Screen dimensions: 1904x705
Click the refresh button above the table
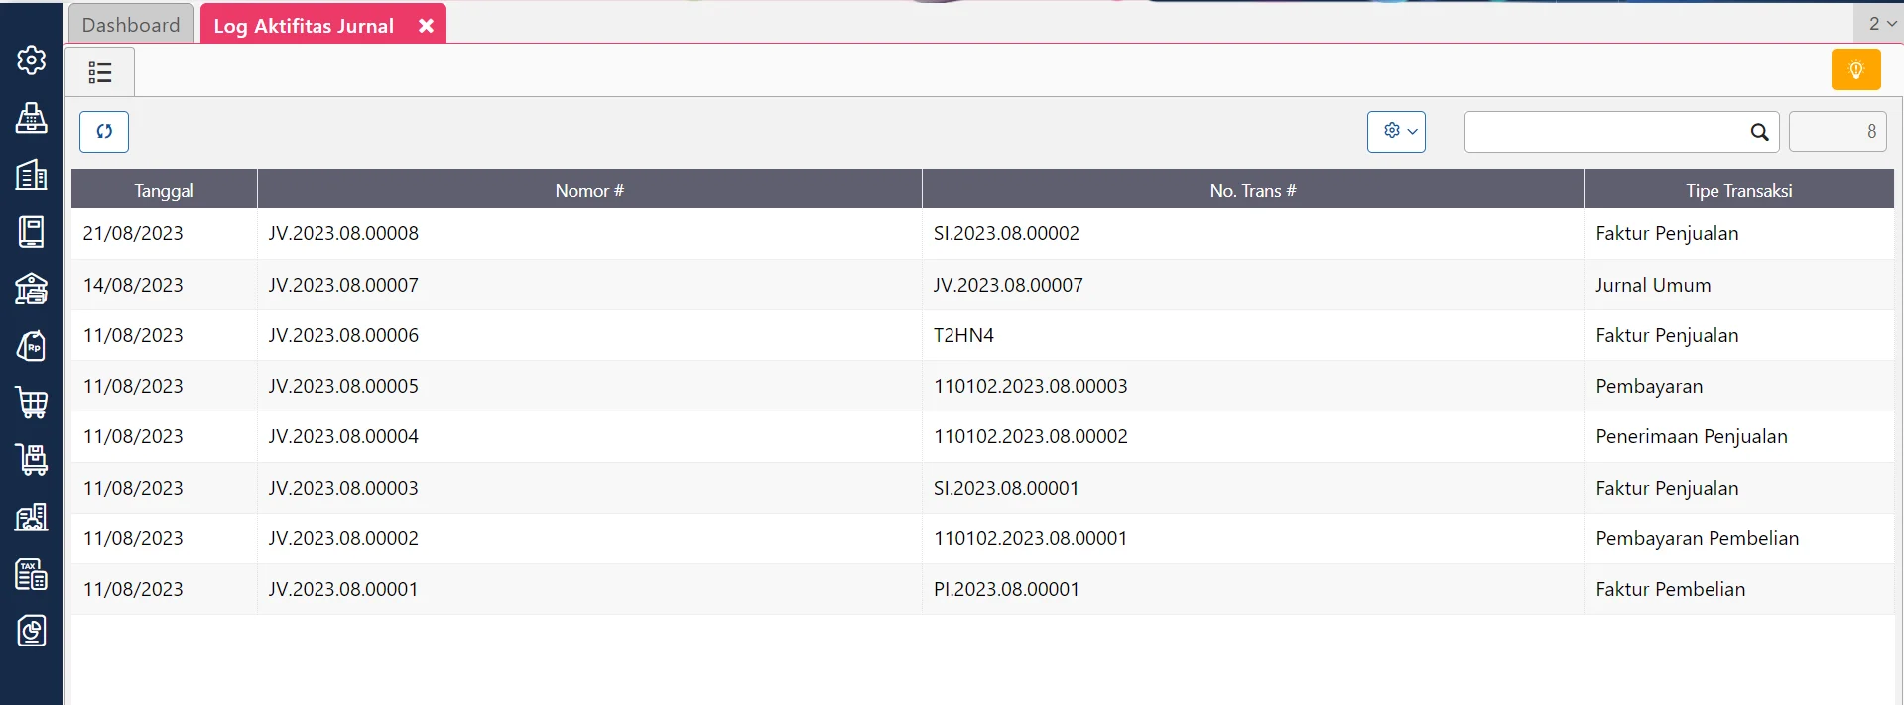tap(104, 132)
